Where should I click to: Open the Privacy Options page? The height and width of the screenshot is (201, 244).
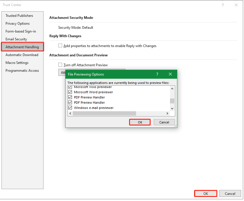tap(17, 23)
